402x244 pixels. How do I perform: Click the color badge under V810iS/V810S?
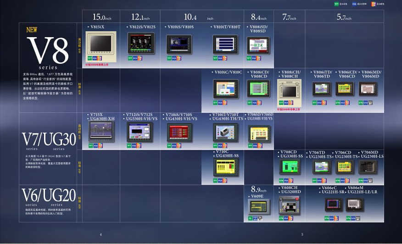tap(179, 58)
